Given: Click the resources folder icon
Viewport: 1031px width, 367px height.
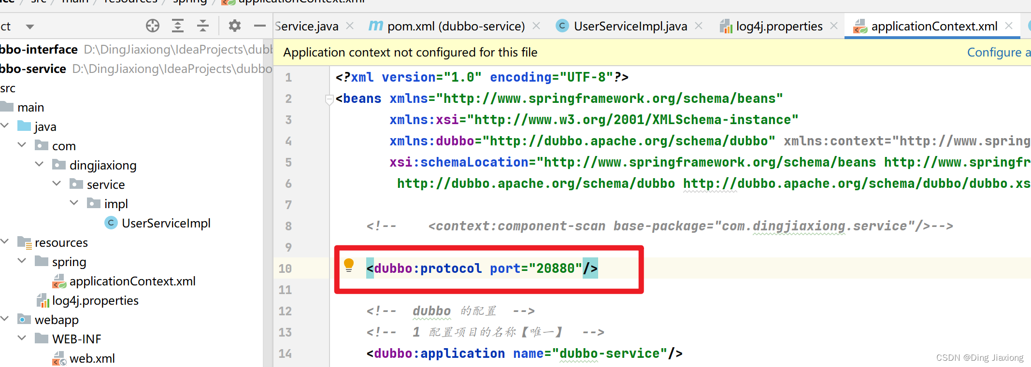Looking at the screenshot, I should pyautogui.click(x=24, y=242).
